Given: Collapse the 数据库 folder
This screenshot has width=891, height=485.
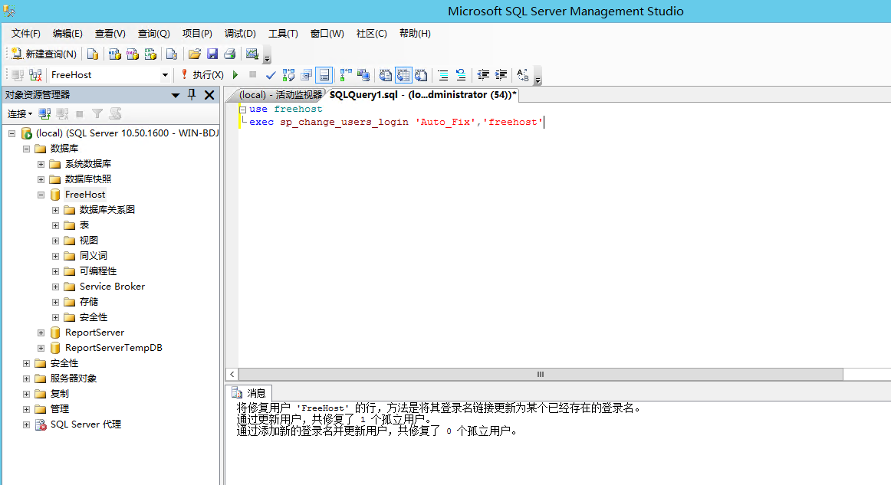Looking at the screenshot, I should tap(26, 149).
